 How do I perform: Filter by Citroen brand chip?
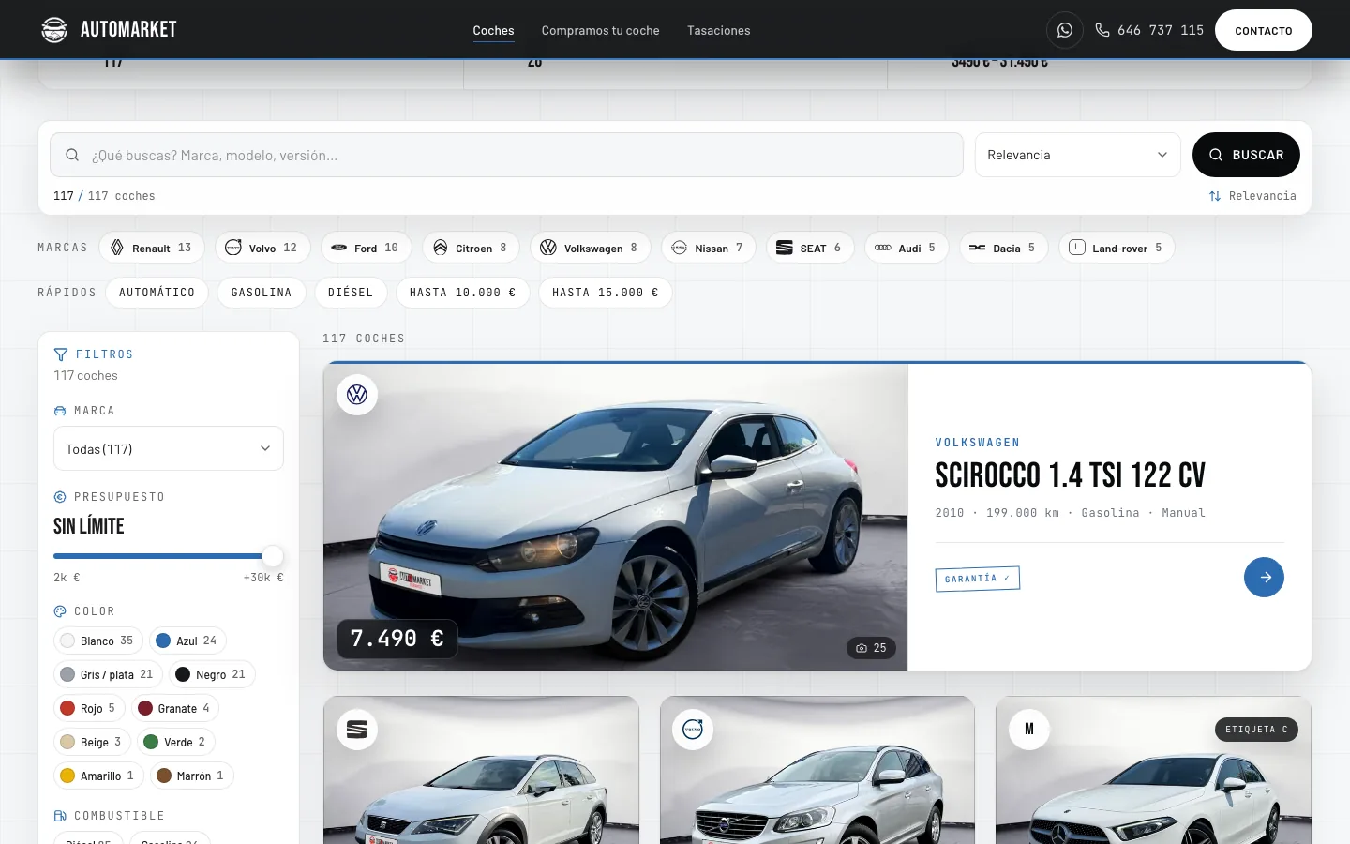coord(471,248)
